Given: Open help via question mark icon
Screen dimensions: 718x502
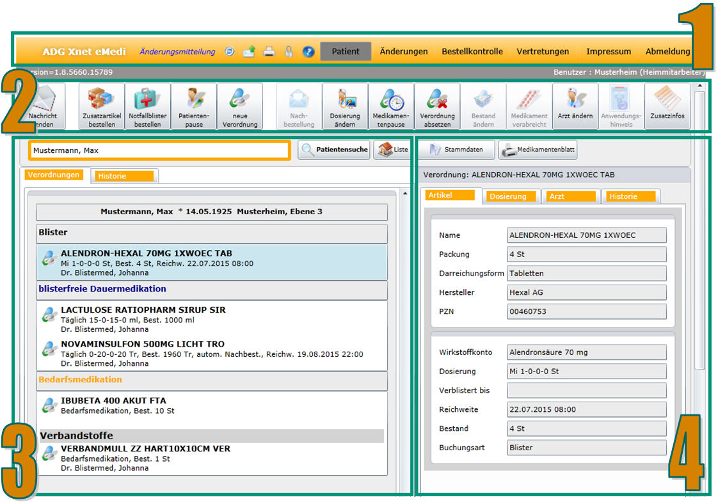Looking at the screenshot, I should tap(308, 52).
